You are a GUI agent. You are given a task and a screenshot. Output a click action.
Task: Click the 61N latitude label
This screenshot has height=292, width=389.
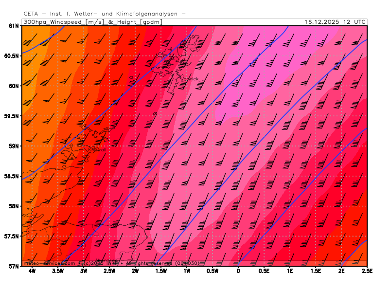pyautogui.click(x=14, y=26)
